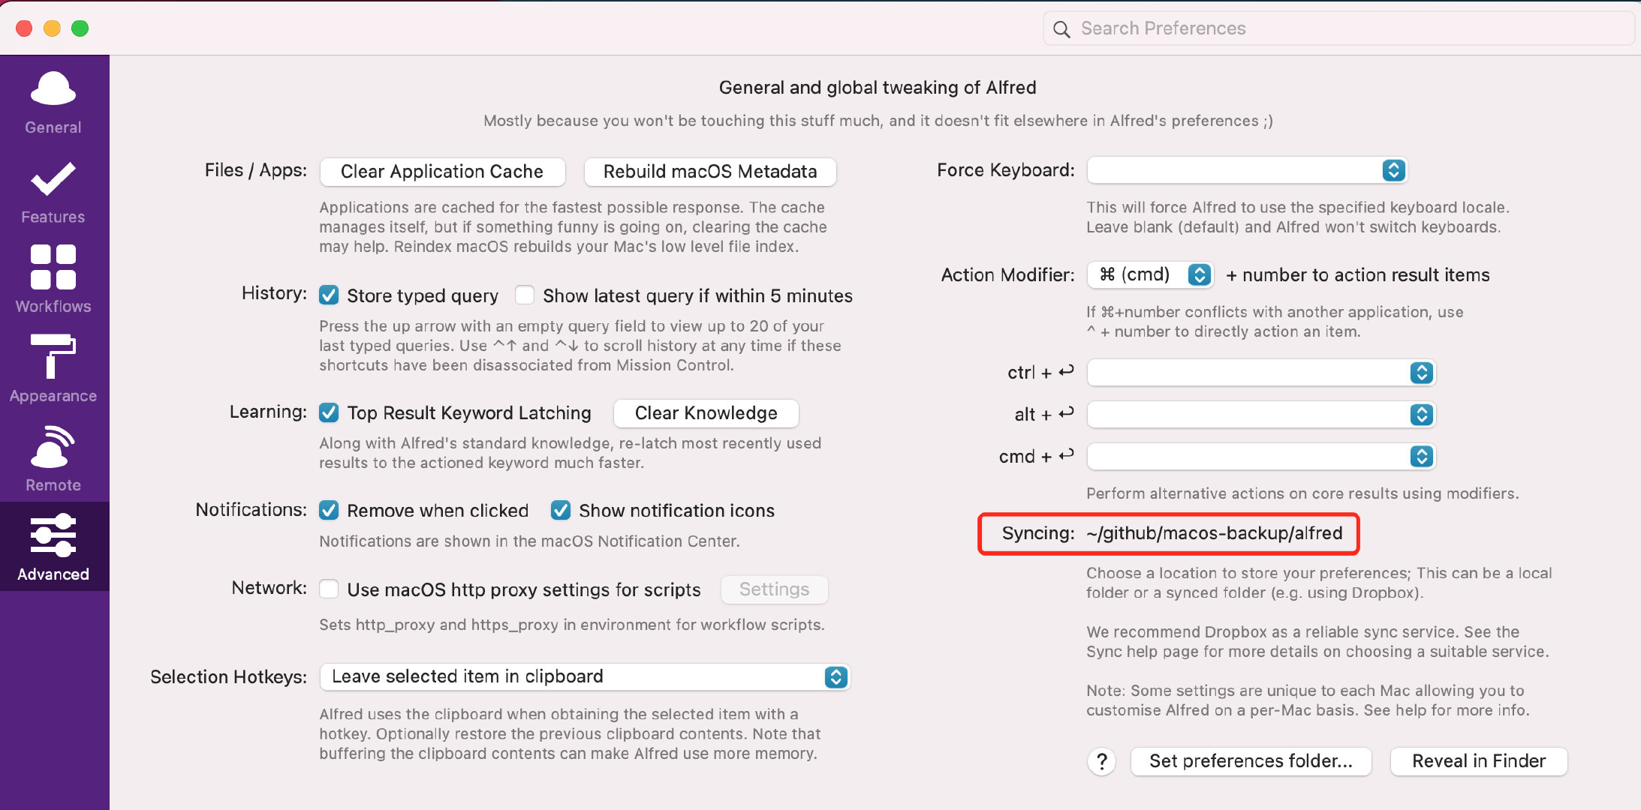This screenshot has height=810, width=1641.
Task: Click the proxy Settings button
Action: click(775, 589)
